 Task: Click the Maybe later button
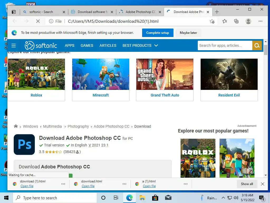coord(188,33)
